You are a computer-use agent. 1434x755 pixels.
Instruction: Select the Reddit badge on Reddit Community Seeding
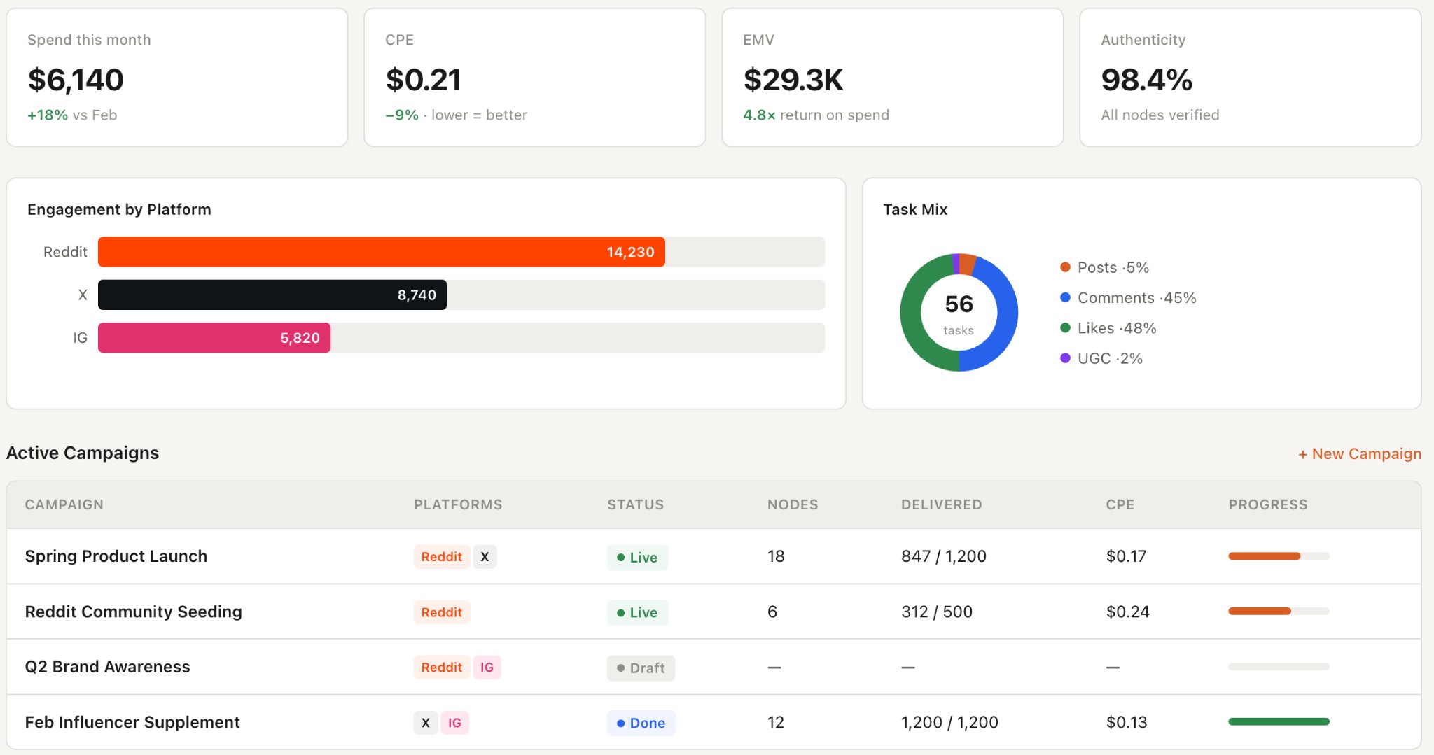tap(441, 612)
